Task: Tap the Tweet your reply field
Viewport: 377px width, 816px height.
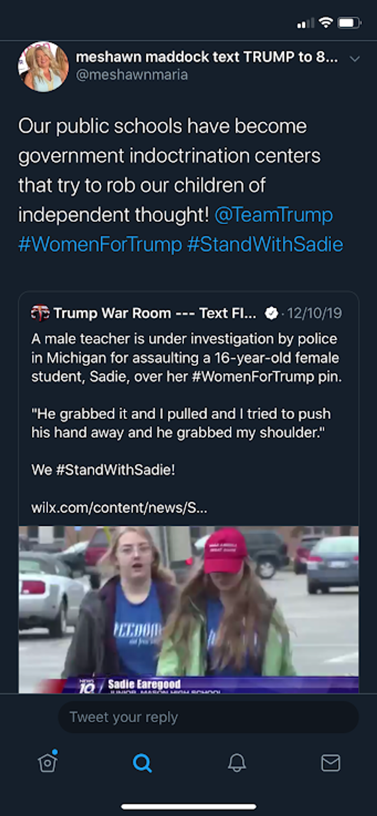Action: coord(208,717)
